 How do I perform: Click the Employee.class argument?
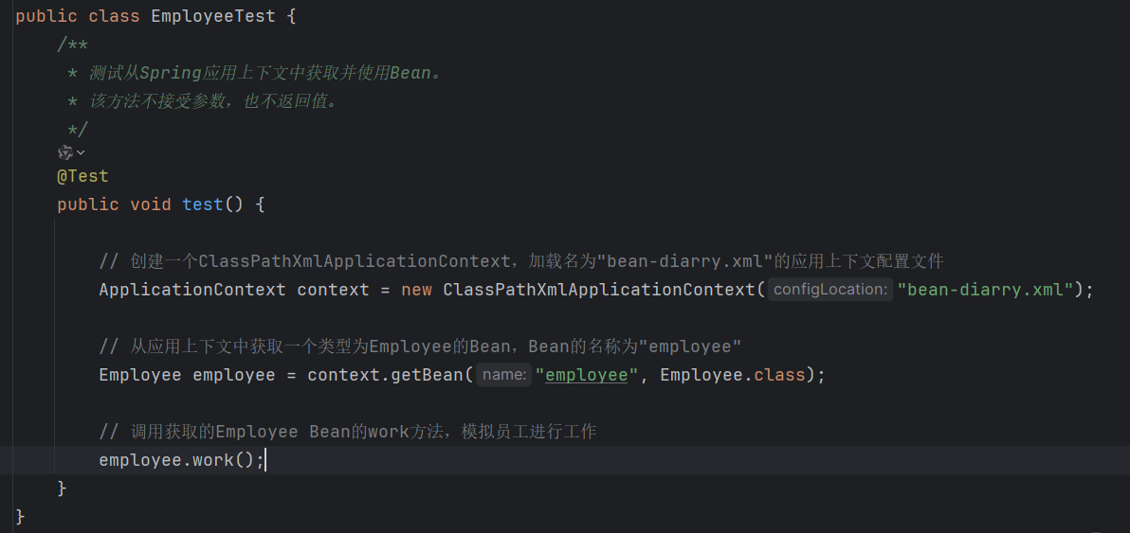point(732,376)
